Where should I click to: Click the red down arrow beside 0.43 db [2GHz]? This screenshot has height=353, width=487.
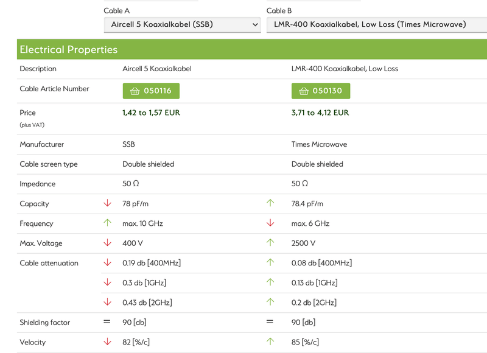tap(108, 302)
